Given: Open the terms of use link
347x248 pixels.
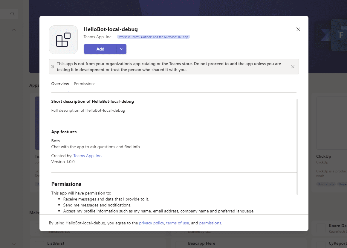Looking at the screenshot, I should coord(178,223).
